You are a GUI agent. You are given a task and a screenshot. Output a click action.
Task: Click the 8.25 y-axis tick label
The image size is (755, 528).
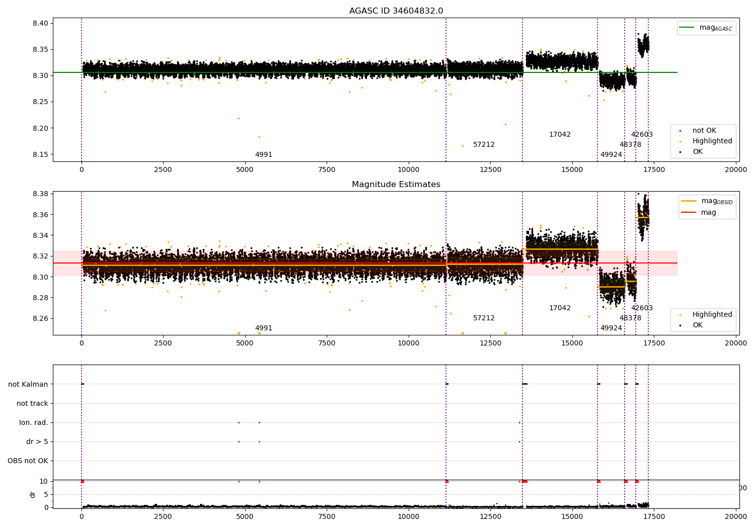pyautogui.click(x=40, y=102)
